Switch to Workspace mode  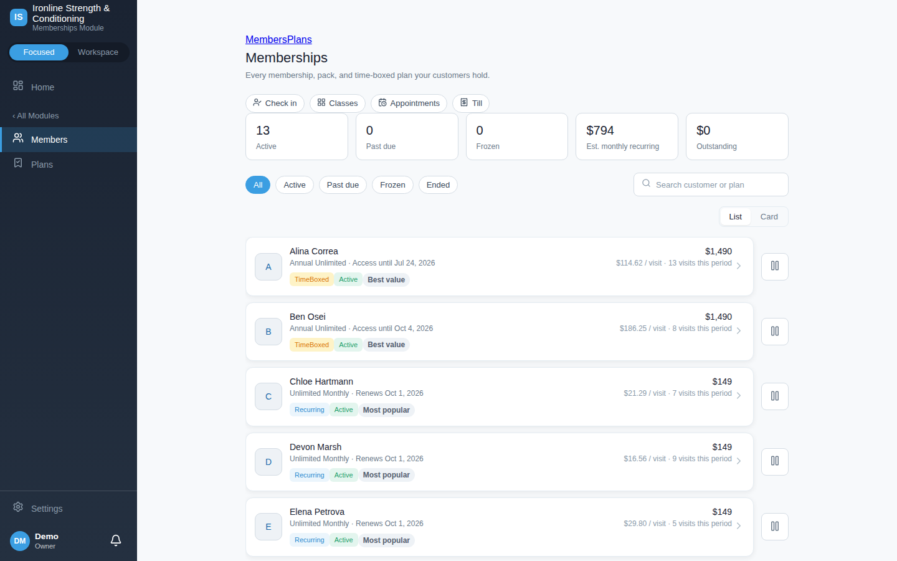pyautogui.click(x=98, y=52)
